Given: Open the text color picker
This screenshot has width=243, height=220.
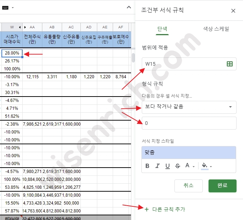Looking at the screenshot, I should pyautogui.click(x=190, y=166).
